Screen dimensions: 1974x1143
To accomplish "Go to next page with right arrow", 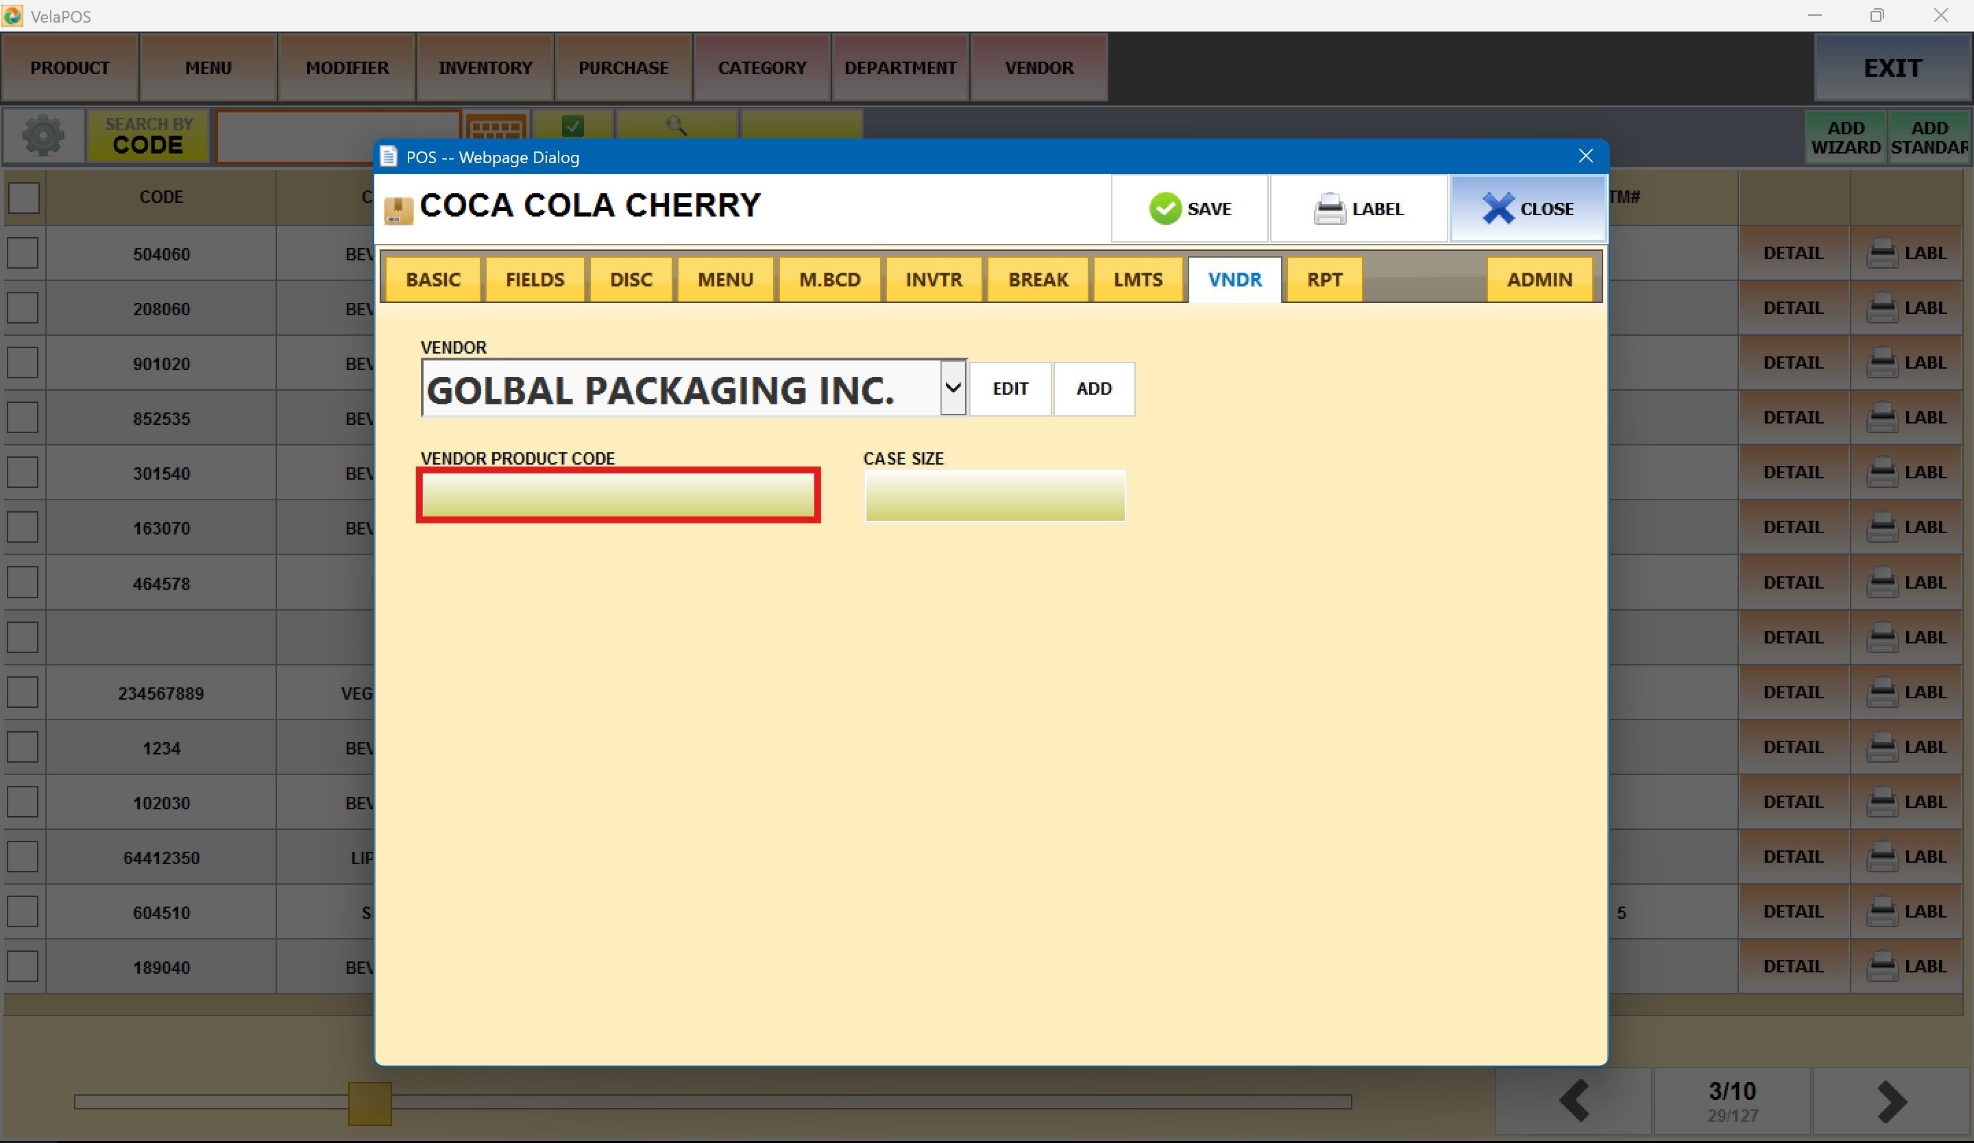I will (x=1891, y=1101).
